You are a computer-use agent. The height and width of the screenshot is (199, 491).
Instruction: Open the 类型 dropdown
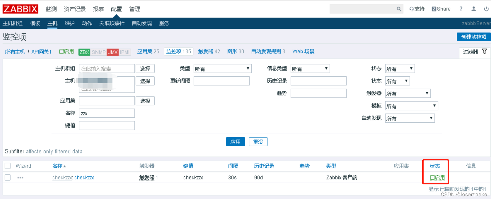tap(222, 69)
